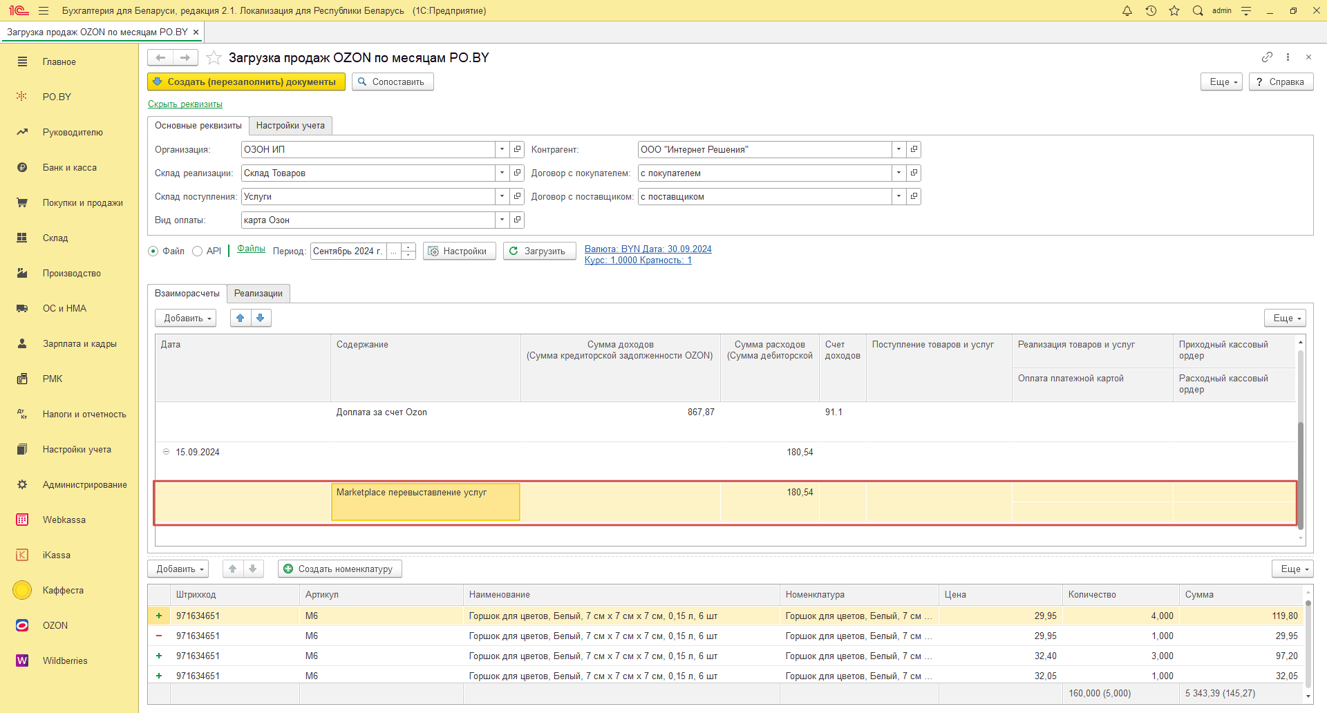Switch to the Реализации tab
1327x713 pixels.
pyautogui.click(x=258, y=293)
